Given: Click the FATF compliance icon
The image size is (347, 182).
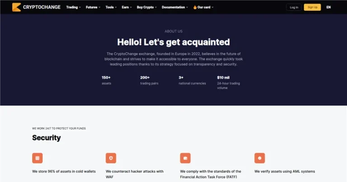Looking at the screenshot, I should coord(185,158).
